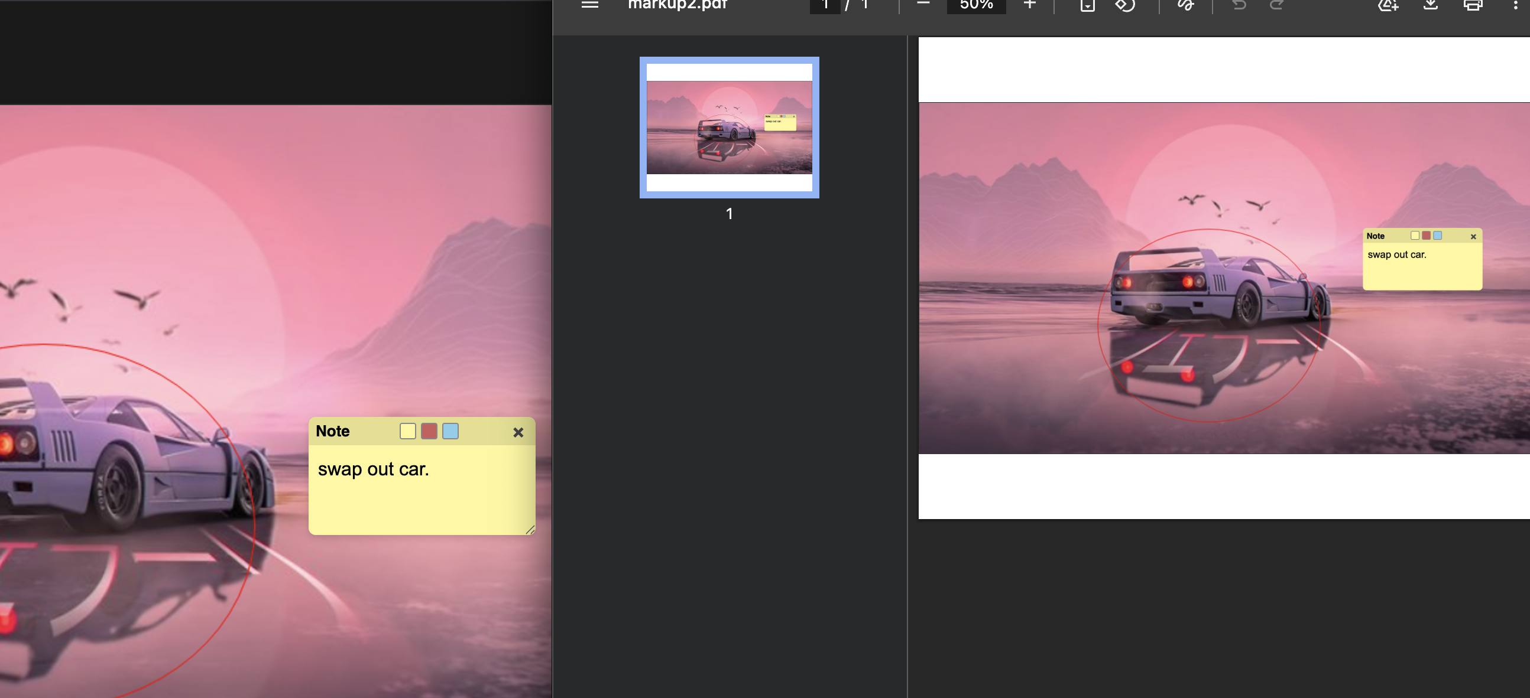1530x698 pixels.
Task: Click the zoom out minus button
Action: coord(923,4)
